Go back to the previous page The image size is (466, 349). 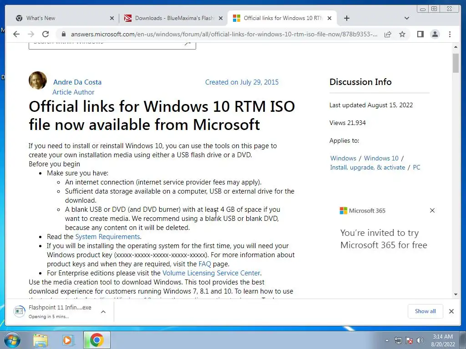tap(16, 34)
